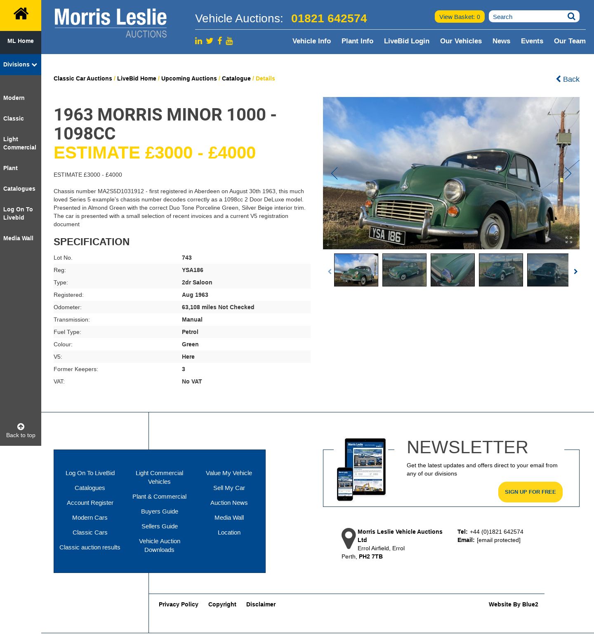Viewport: 594px width, 639px height.
Task: Open the Privacy Policy link
Action: tap(179, 604)
